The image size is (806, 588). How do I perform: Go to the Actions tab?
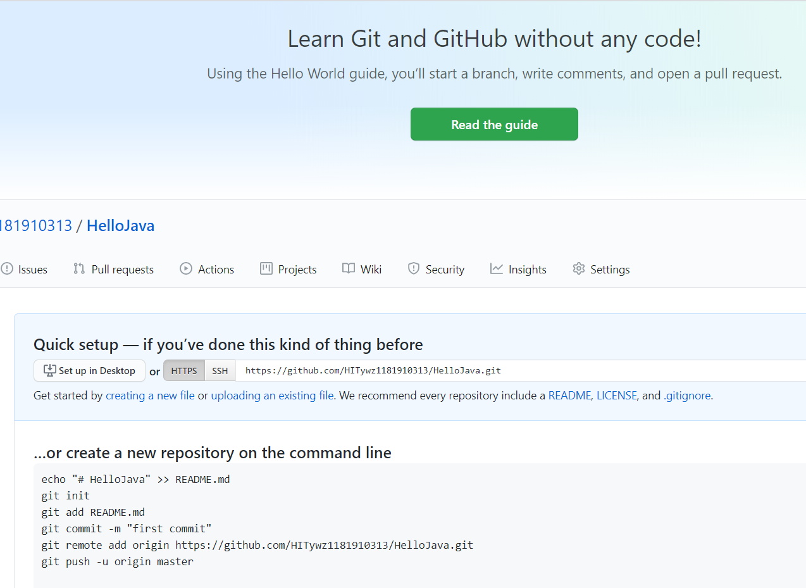point(207,269)
